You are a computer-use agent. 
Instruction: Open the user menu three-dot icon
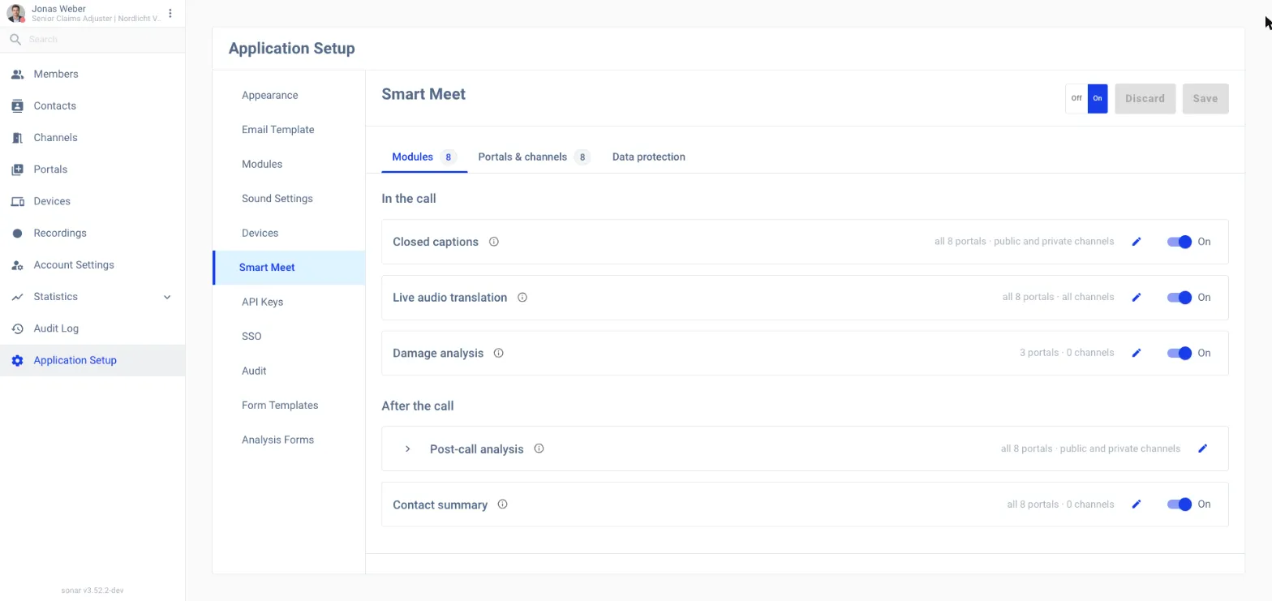tap(170, 13)
